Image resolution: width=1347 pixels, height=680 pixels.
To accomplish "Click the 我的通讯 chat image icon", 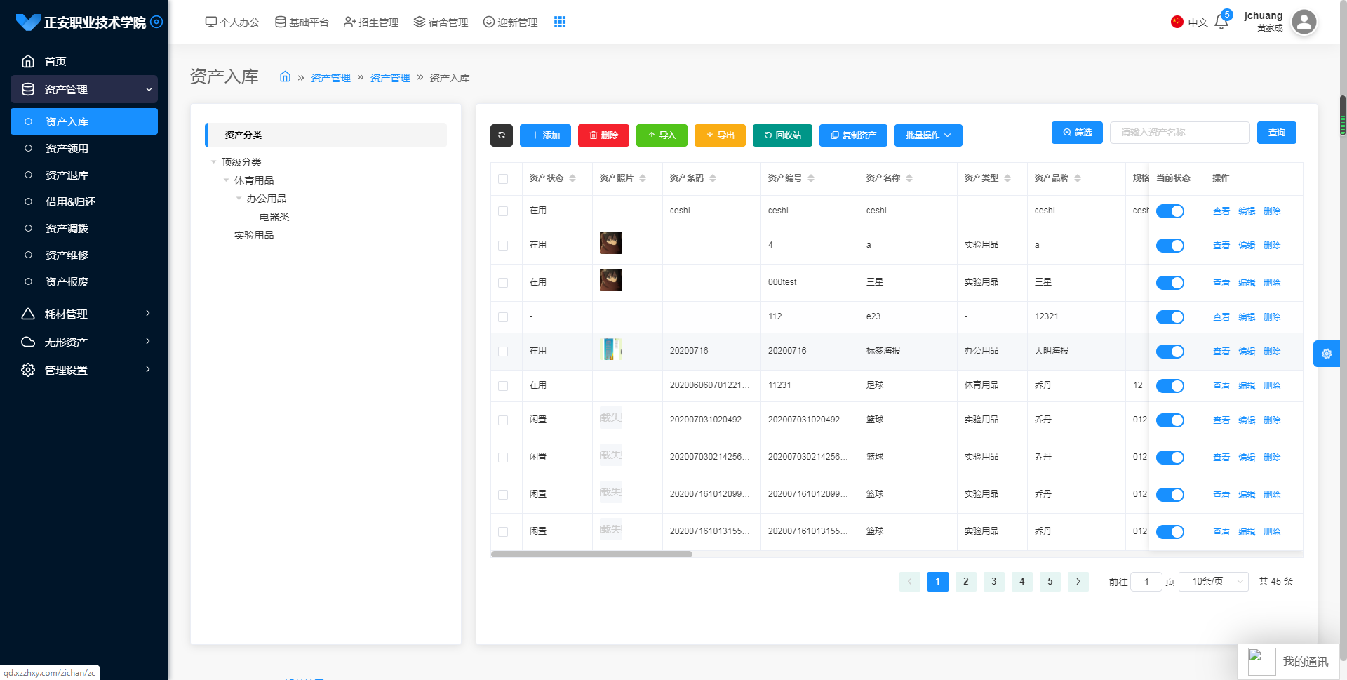I will [x=1261, y=662].
